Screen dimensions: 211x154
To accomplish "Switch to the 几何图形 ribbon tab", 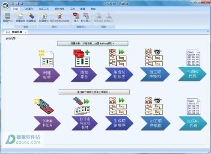I will [28, 9].
